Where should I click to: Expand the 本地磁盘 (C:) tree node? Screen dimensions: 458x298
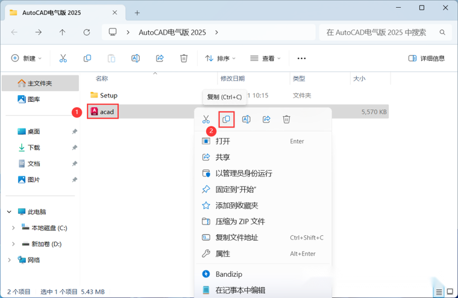click(x=13, y=228)
